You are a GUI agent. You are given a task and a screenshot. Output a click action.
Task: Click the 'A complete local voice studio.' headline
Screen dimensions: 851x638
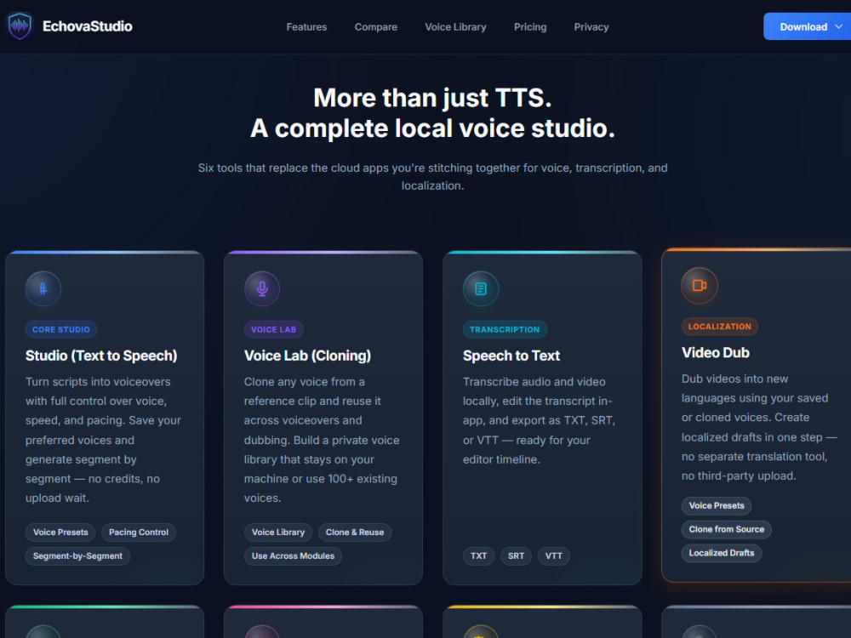click(432, 128)
